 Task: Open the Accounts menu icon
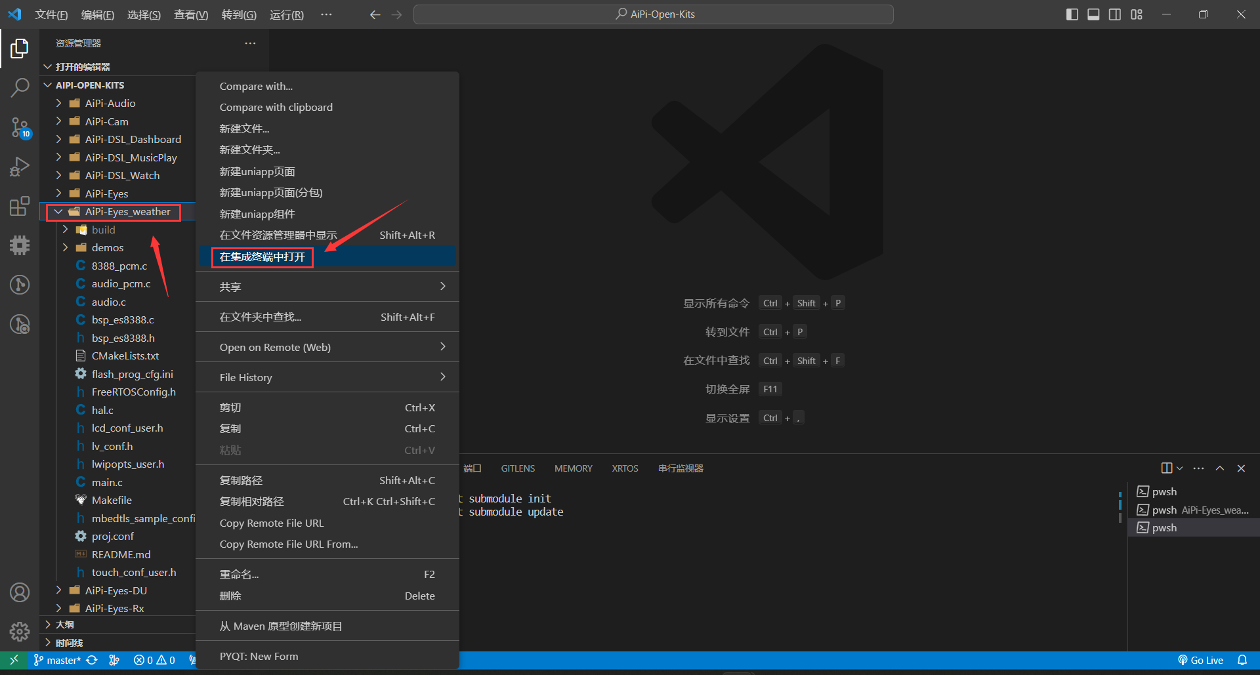click(x=20, y=592)
